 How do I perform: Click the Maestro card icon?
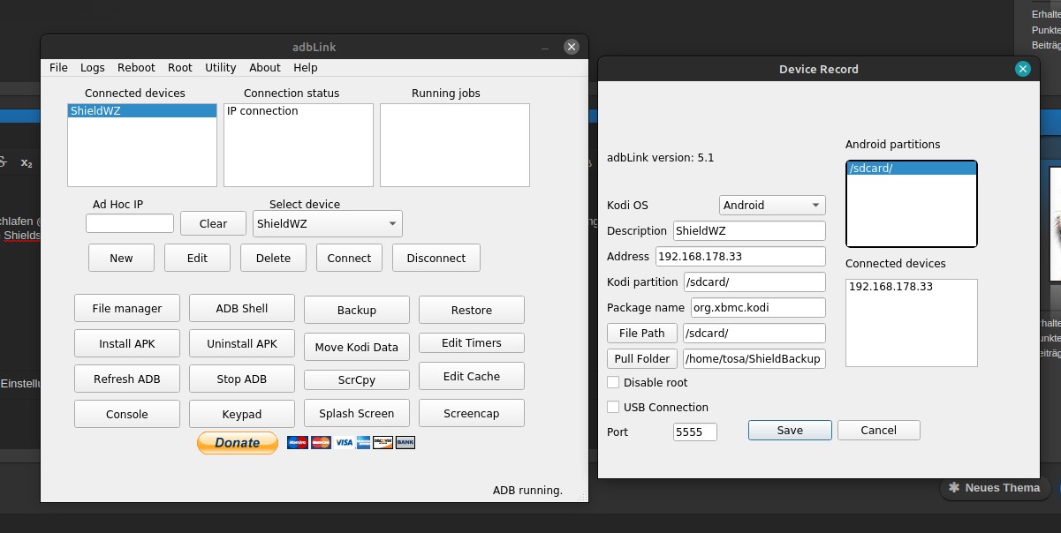297,443
